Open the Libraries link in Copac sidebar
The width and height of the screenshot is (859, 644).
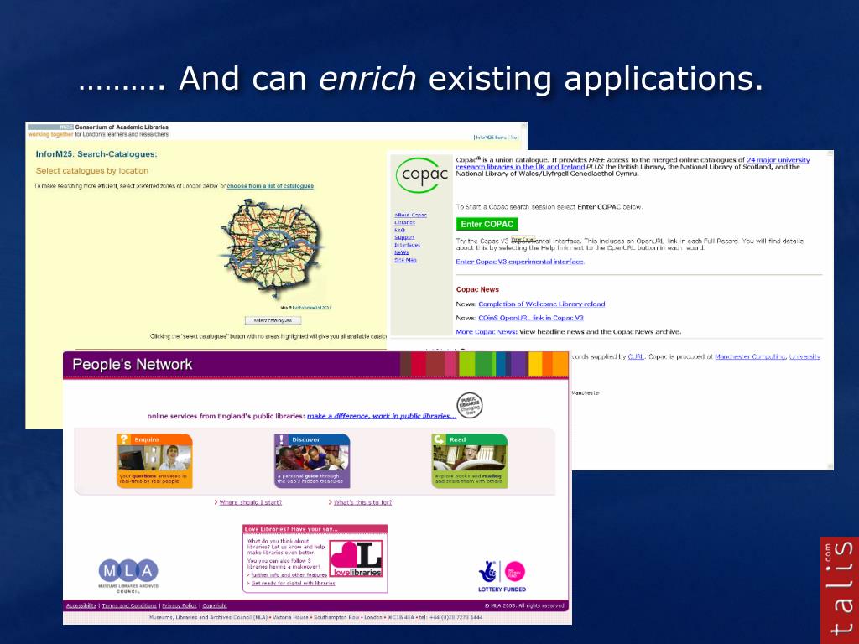coord(404,223)
